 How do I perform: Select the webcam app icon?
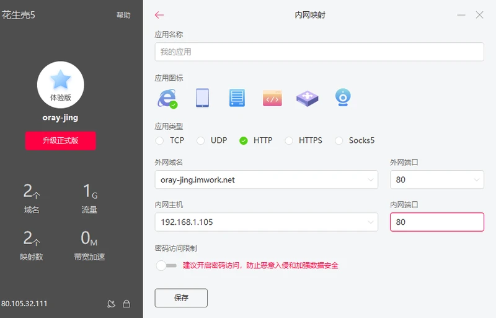point(343,98)
